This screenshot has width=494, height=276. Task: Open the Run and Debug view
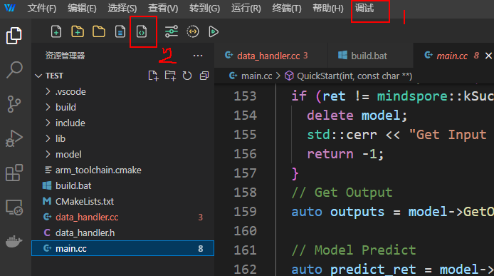tap(14, 138)
